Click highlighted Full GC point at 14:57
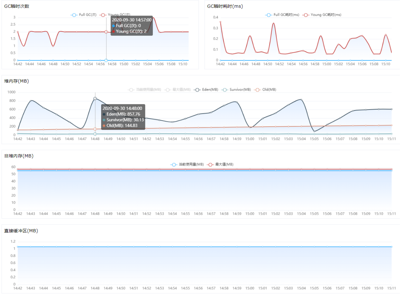This screenshot has height=296, width=402. [106, 60]
